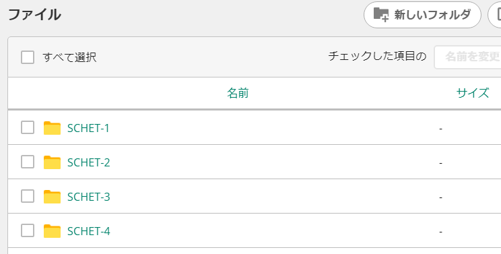Click the 名前を変更 button

click(x=468, y=57)
